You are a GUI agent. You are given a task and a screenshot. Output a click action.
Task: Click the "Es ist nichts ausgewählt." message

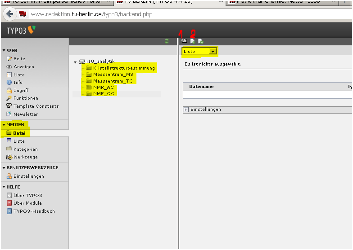pos(213,64)
